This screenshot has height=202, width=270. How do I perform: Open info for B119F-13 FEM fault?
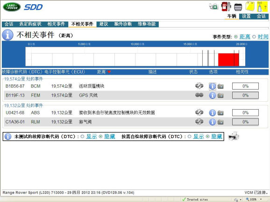coord(213,95)
